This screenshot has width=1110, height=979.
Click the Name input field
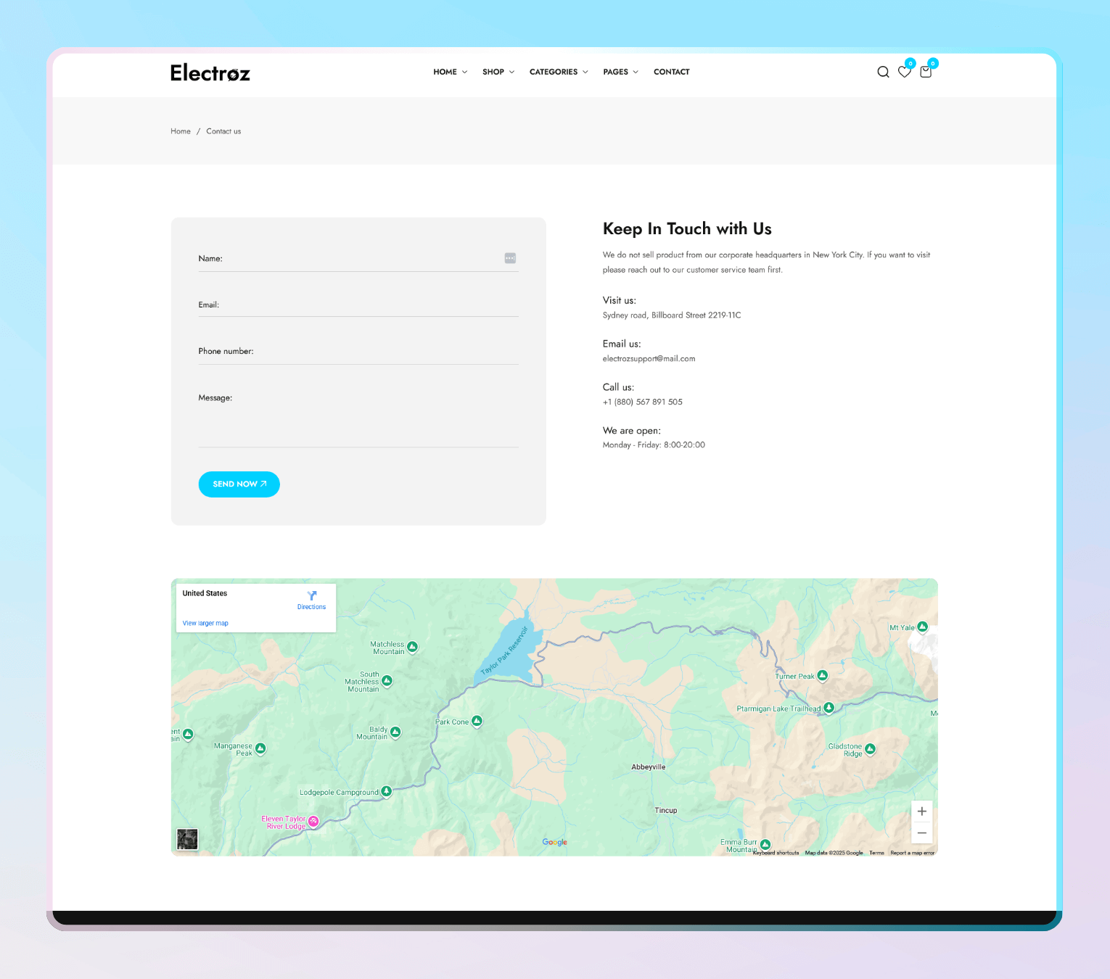[358, 259]
